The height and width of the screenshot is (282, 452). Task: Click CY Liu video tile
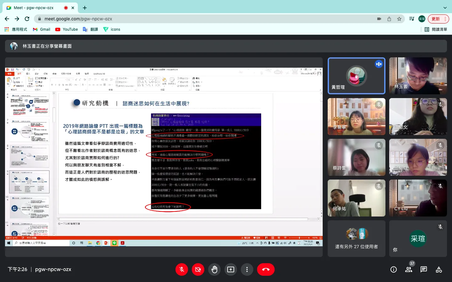[418, 198]
